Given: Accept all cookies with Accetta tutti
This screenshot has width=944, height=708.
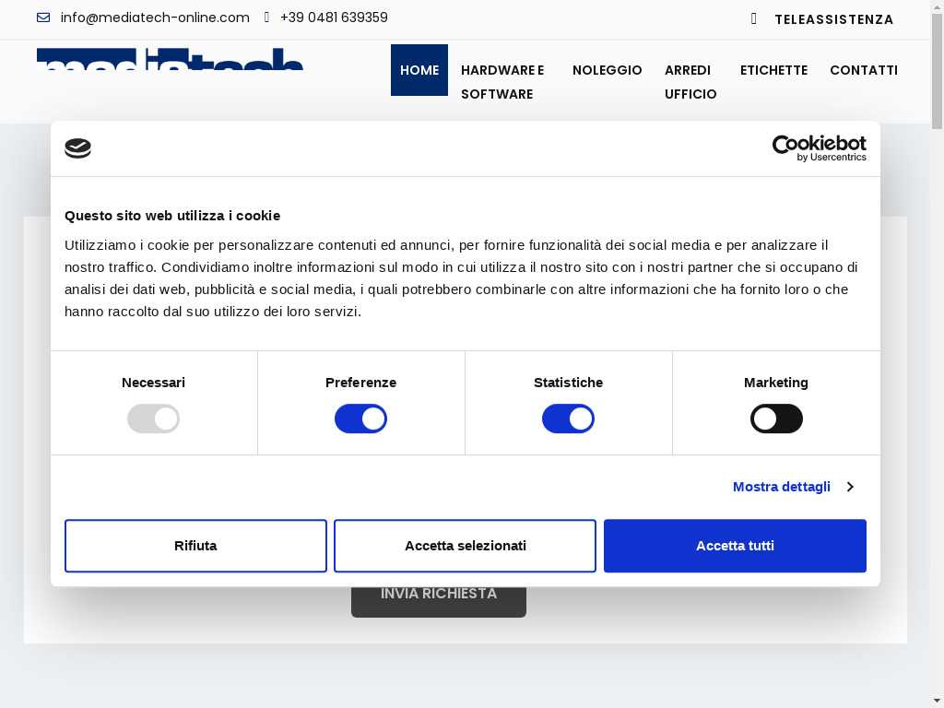Looking at the screenshot, I should [x=735, y=546].
